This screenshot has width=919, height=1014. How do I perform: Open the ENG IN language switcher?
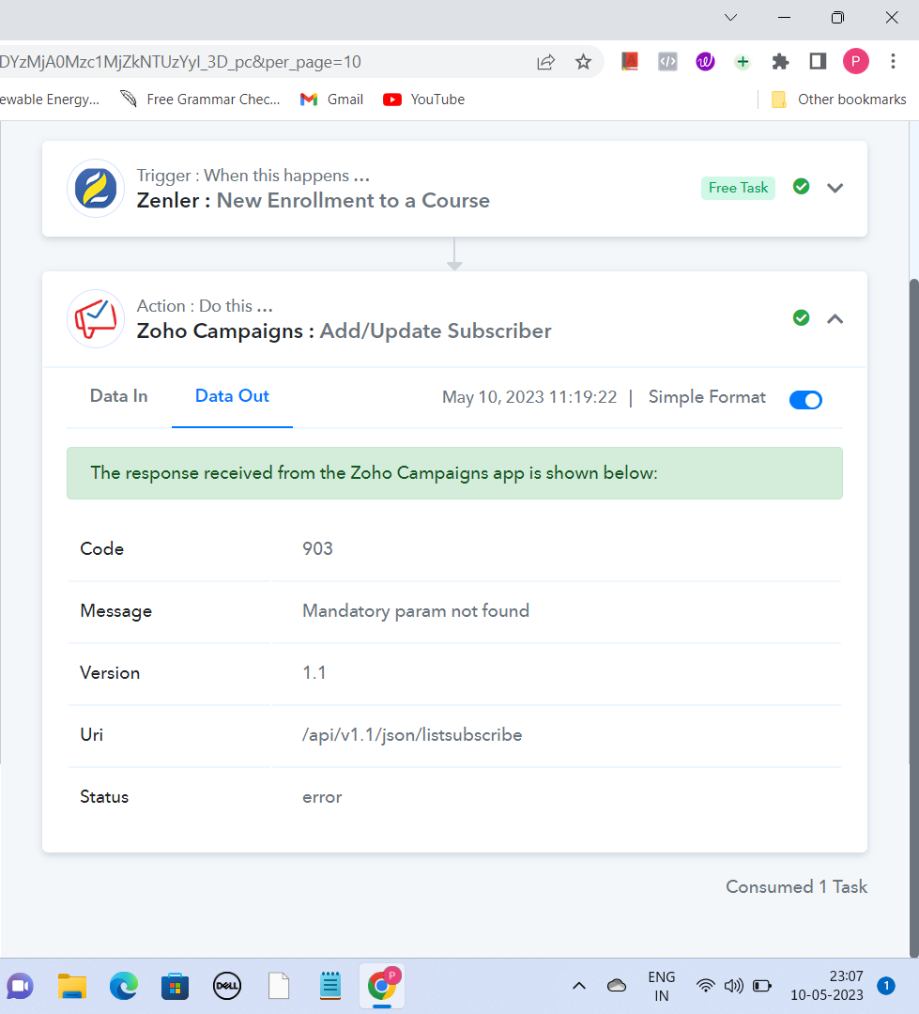coord(661,986)
